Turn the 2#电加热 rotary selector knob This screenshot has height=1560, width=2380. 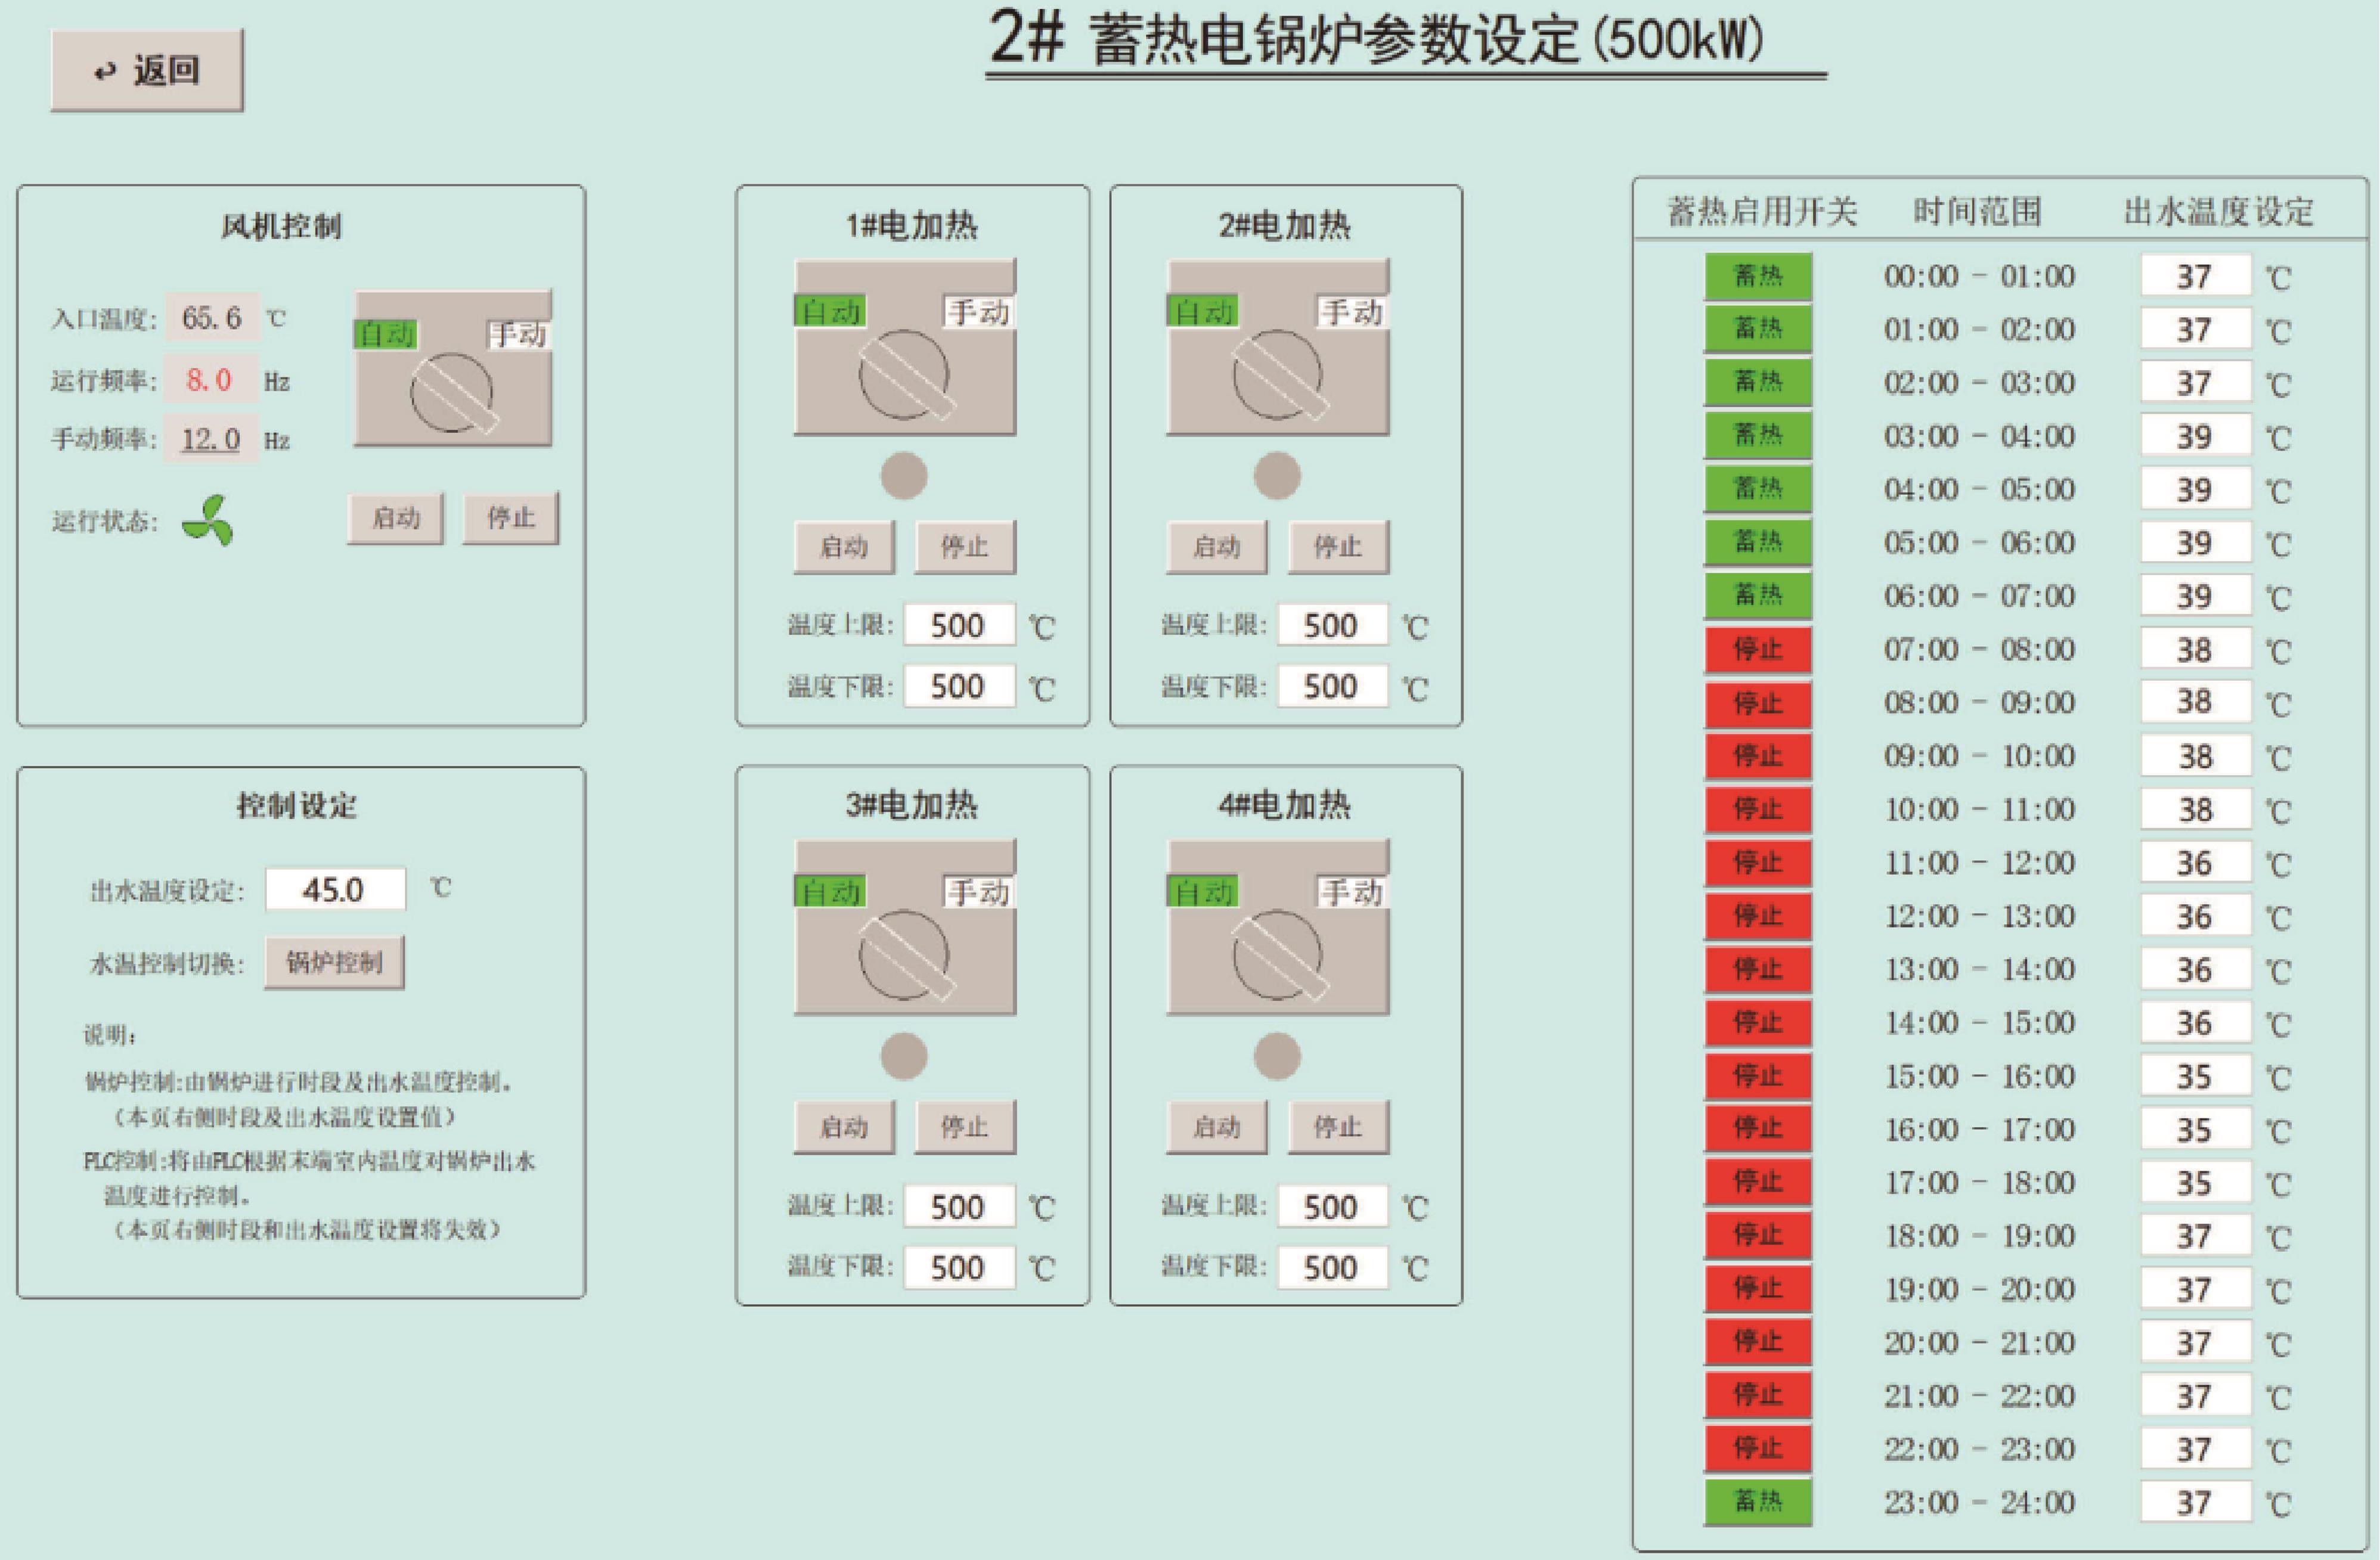pos(1277,375)
